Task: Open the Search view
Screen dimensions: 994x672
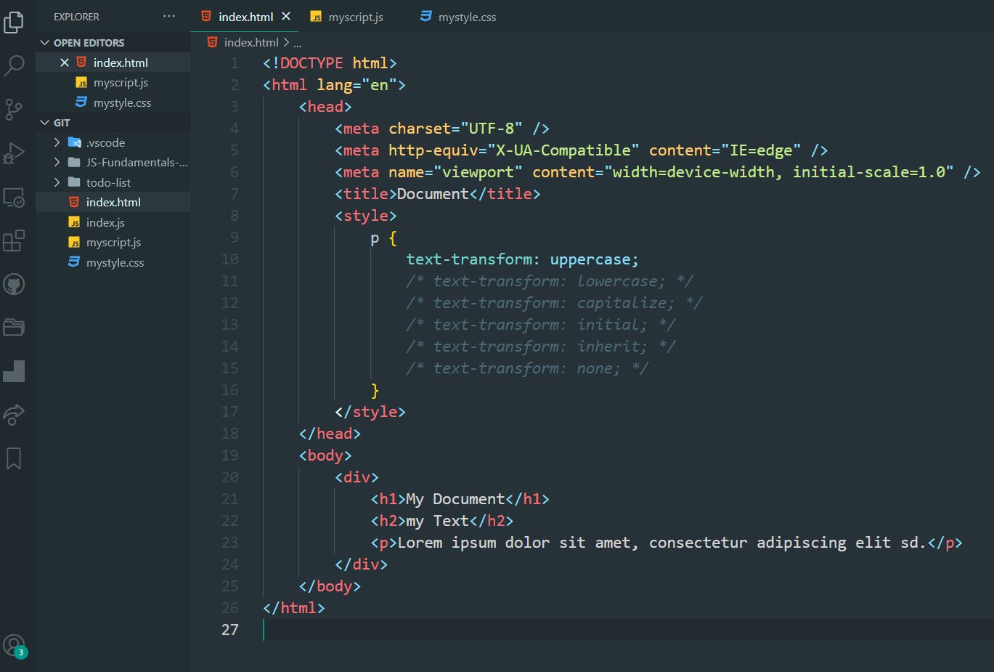Action: coord(14,65)
